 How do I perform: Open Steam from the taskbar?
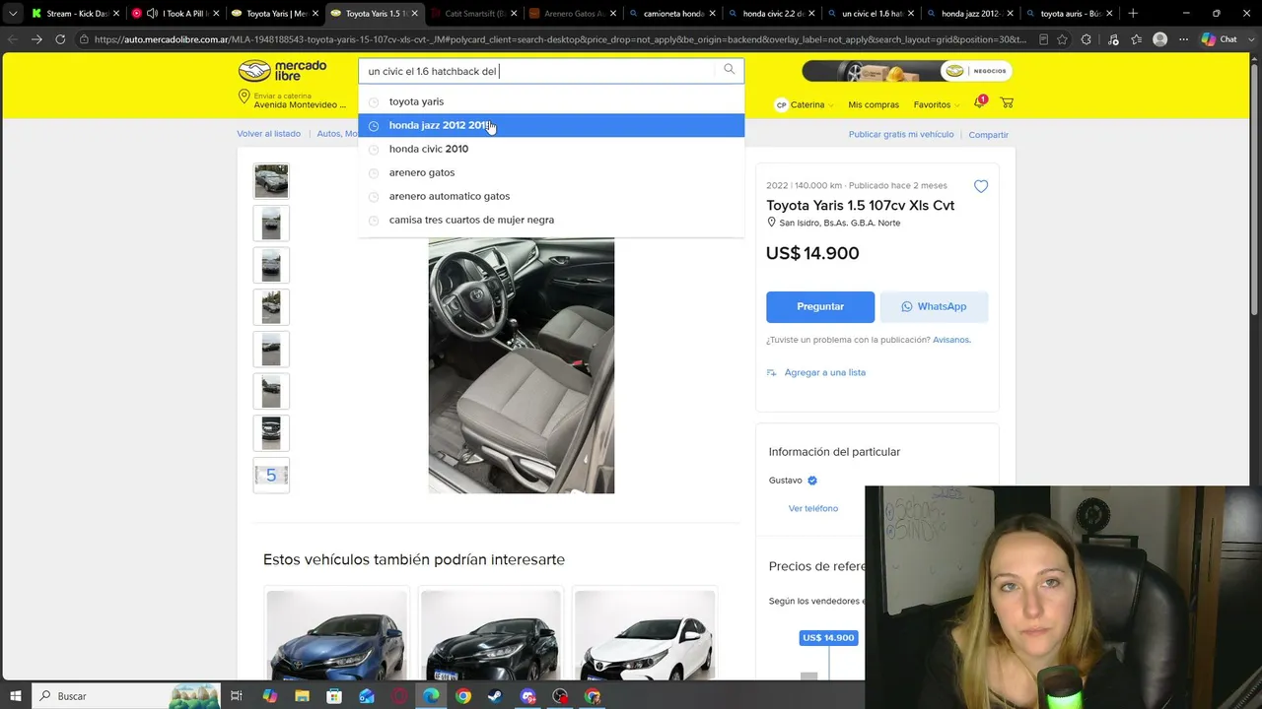496,696
